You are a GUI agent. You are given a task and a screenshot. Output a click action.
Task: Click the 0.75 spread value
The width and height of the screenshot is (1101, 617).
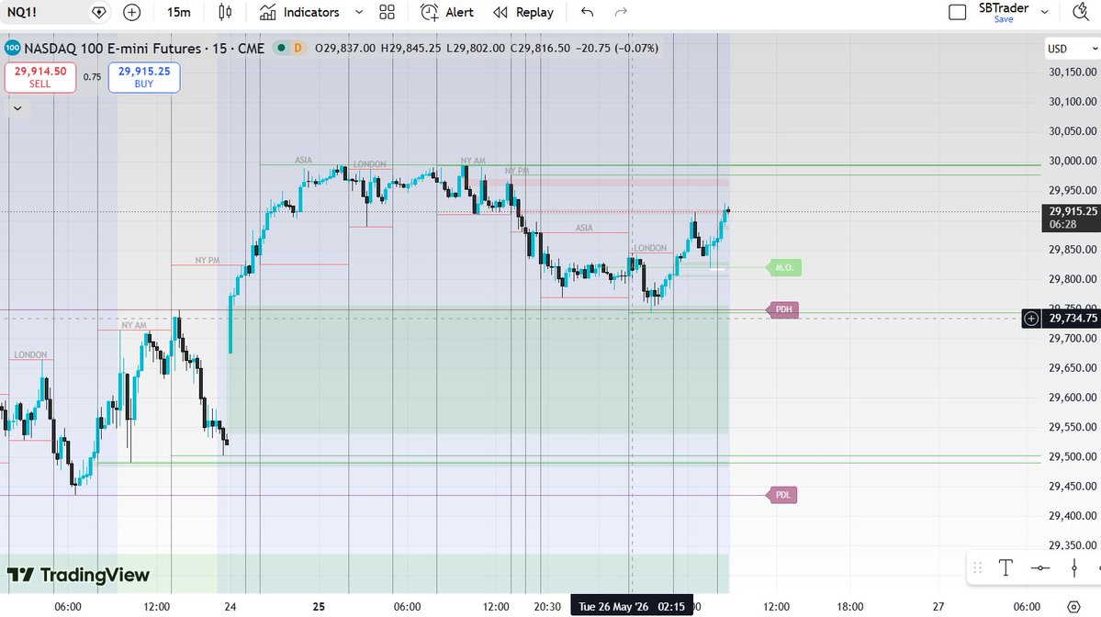click(x=92, y=77)
